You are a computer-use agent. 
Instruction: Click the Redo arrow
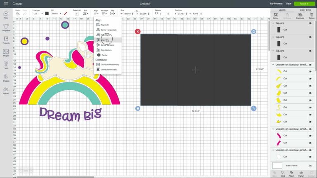[25, 14]
